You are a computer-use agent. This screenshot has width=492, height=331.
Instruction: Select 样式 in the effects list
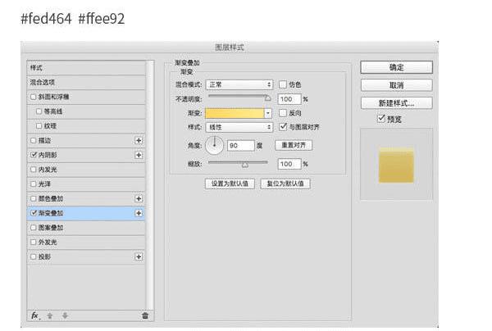(x=86, y=68)
